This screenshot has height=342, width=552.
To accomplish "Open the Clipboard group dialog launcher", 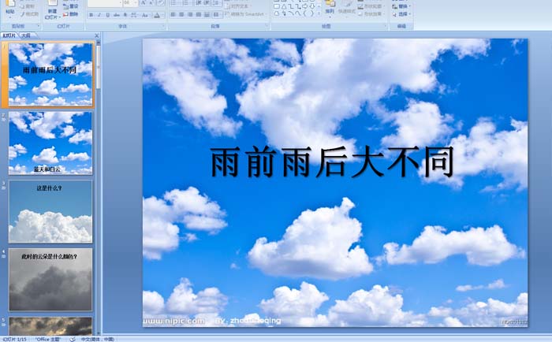I will (39, 26).
